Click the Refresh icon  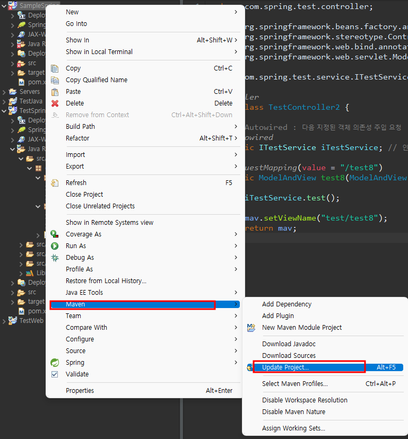pyautogui.click(x=55, y=183)
